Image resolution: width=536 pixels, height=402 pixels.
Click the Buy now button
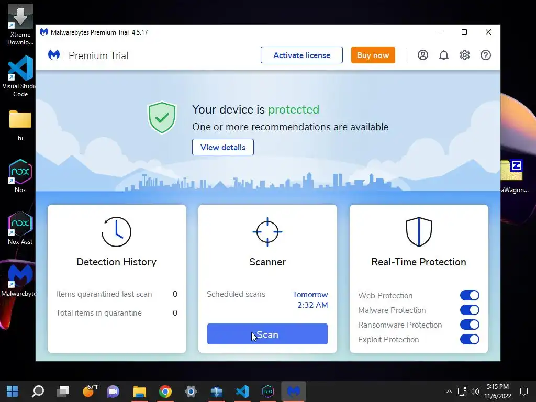click(373, 55)
